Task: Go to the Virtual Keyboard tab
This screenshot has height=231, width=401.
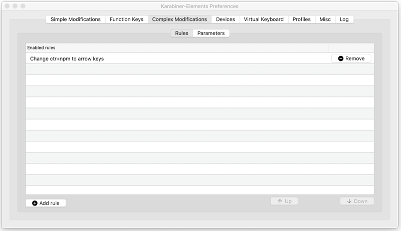Action: coord(264,19)
